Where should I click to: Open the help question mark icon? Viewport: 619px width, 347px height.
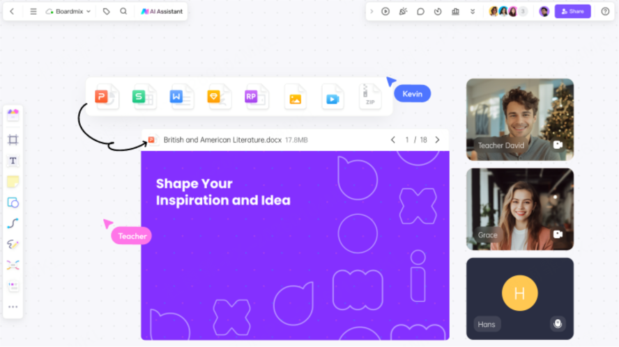pos(605,11)
